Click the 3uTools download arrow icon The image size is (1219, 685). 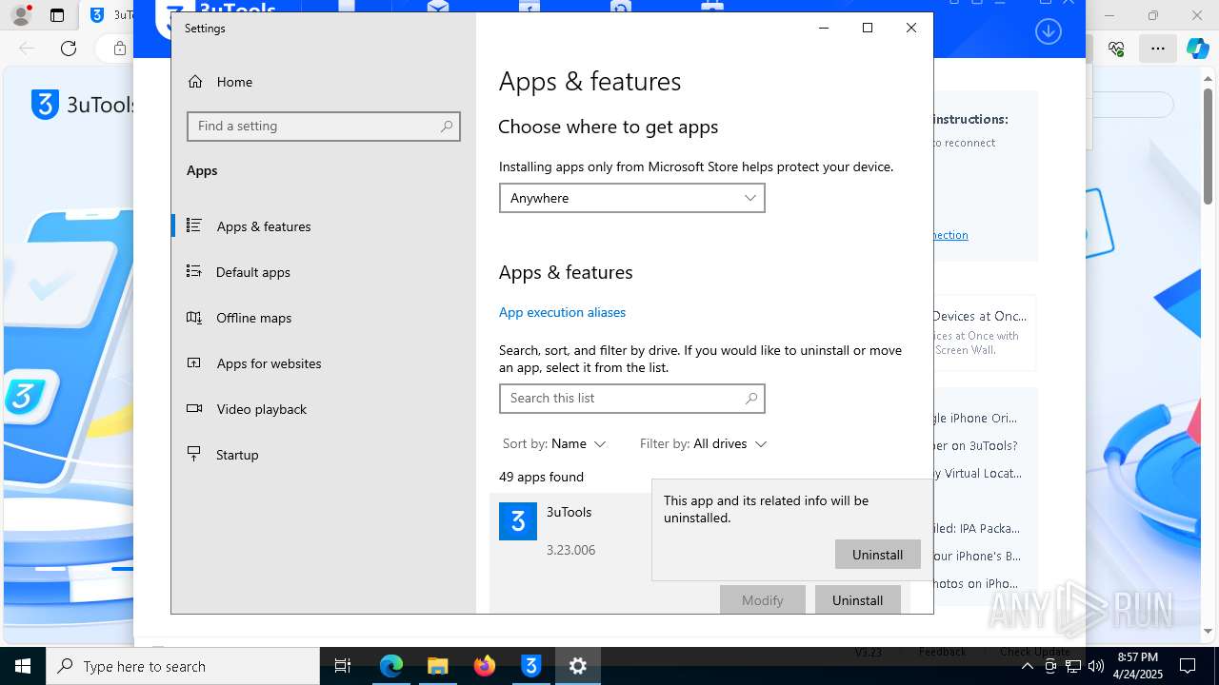pos(1048,31)
